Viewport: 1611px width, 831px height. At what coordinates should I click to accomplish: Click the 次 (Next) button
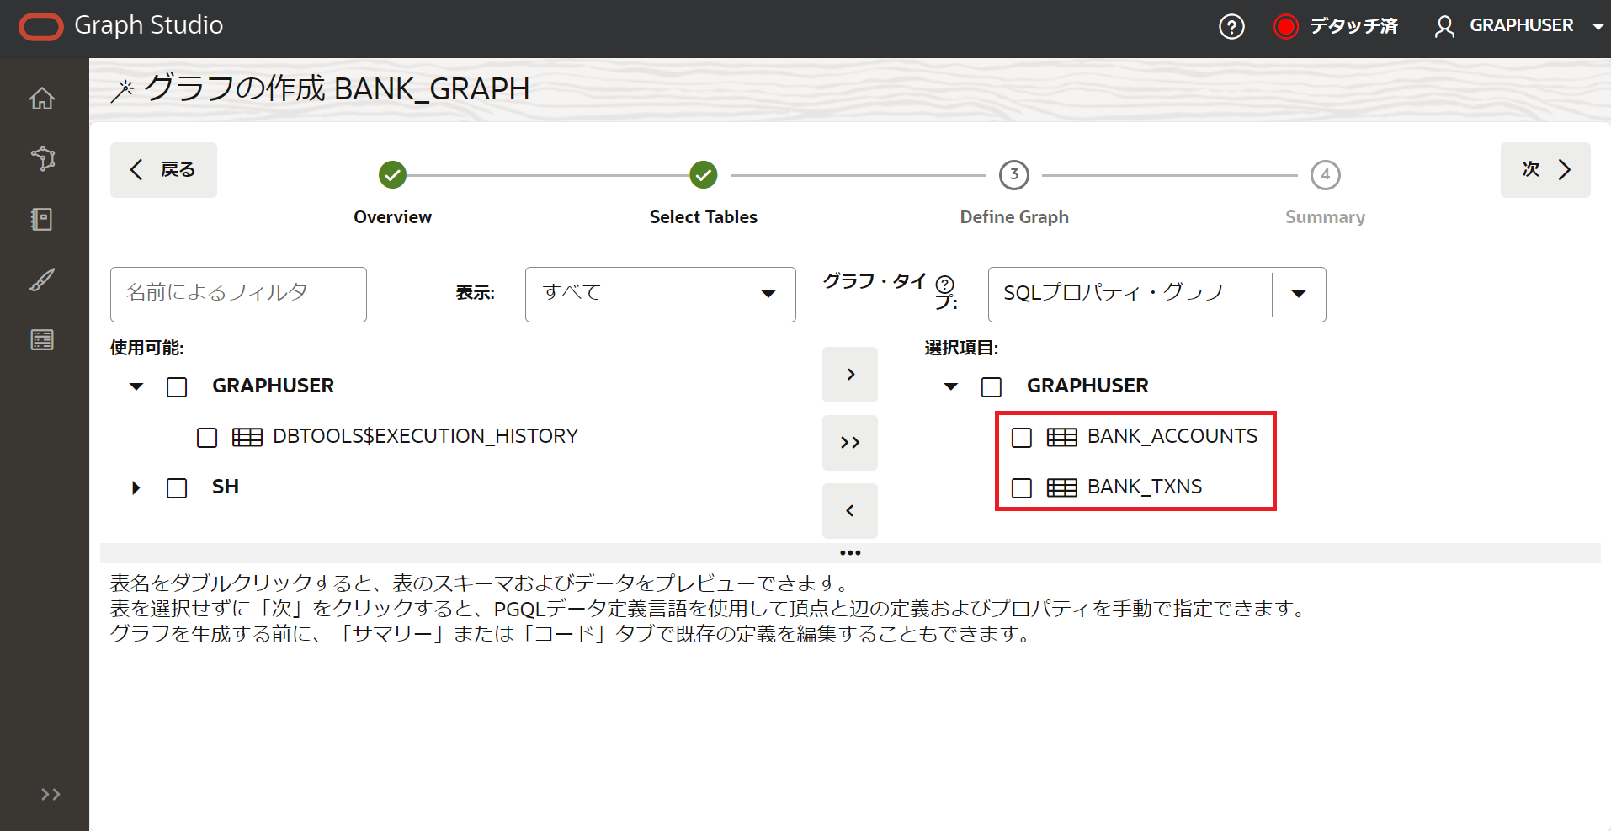coord(1545,169)
